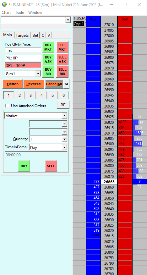
Task: Select quantity preset 2
Action: pyautogui.click(x=19, y=96)
